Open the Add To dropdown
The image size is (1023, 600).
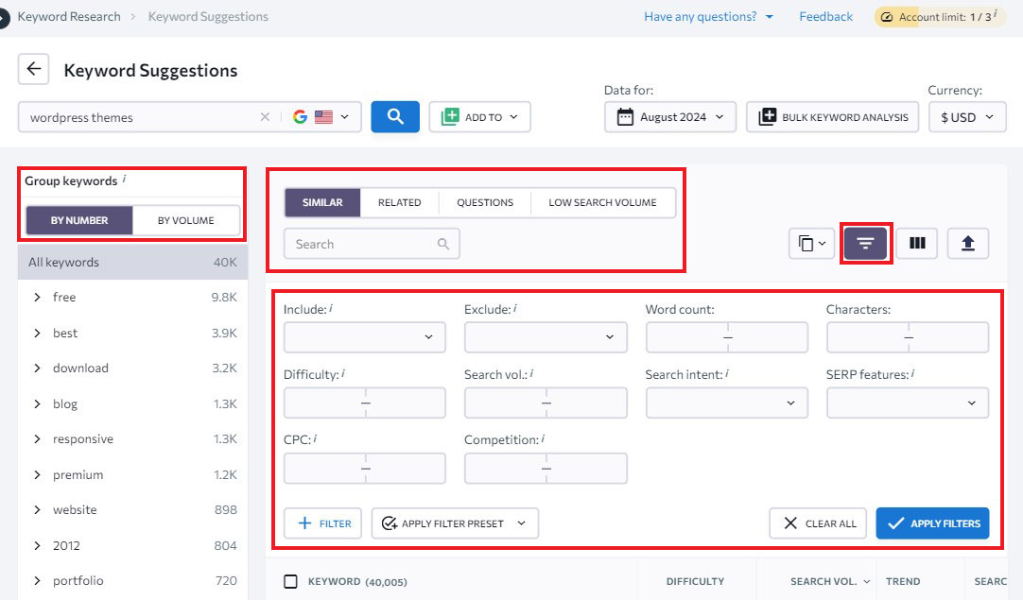click(x=479, y=117)
